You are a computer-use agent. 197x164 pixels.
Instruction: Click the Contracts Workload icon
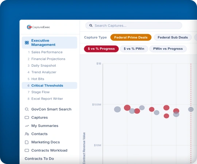27,150
